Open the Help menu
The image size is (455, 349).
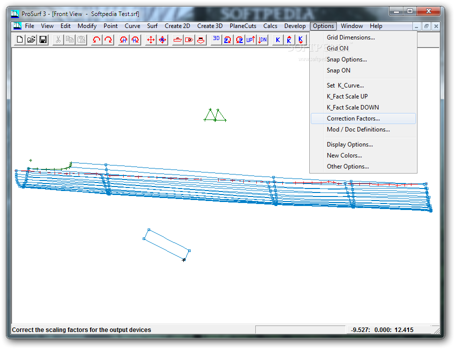pos(376,26)
